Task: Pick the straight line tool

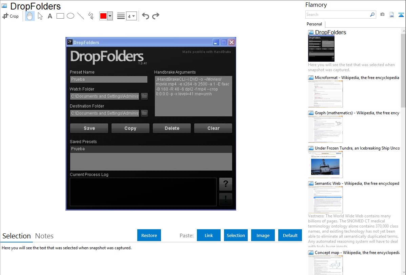Action: [81, 16]
